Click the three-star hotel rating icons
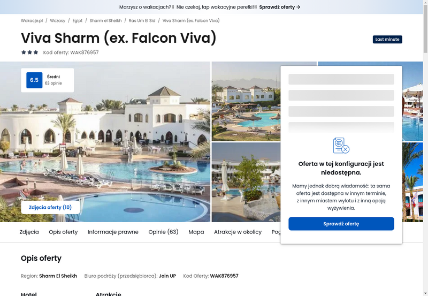The height and width of the screenshot is (296, 428). click(30, 52)
